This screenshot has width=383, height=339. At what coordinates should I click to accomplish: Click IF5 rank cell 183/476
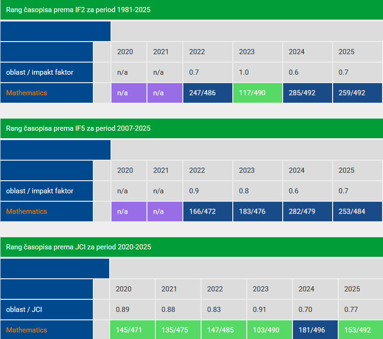(x=258, y=212)
